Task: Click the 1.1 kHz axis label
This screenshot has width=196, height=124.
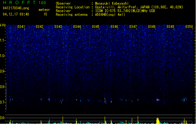Action: pyautogui.click(x=3, y=40)
